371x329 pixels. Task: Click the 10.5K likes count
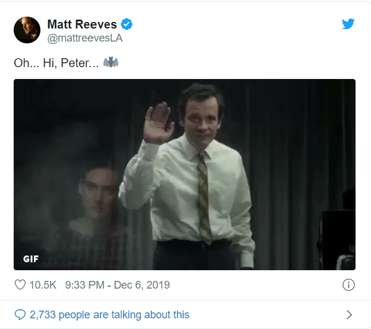click(43, 285)
